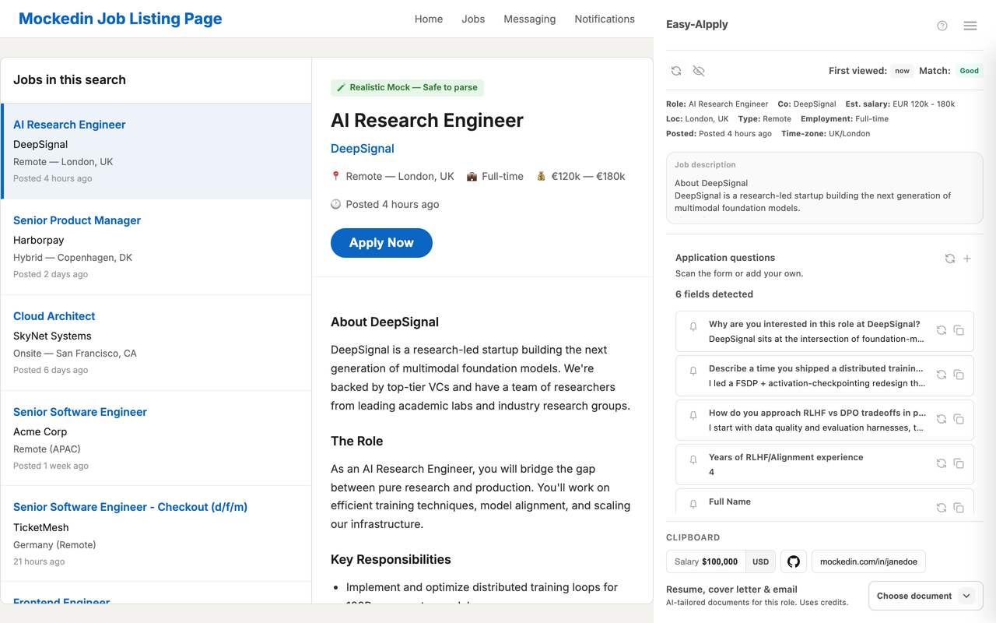
Task: Click the '€120k — €180k' salary text
Action: (588, 177)
